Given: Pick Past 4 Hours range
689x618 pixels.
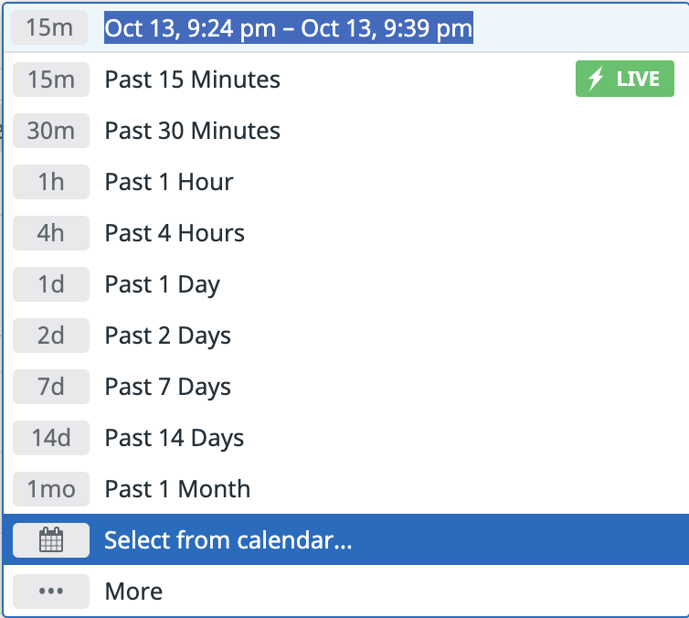Looking at the screenshot, I should (345, 233).
